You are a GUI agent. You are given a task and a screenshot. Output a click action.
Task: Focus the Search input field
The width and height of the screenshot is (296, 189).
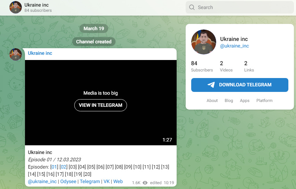coord(240,7)
